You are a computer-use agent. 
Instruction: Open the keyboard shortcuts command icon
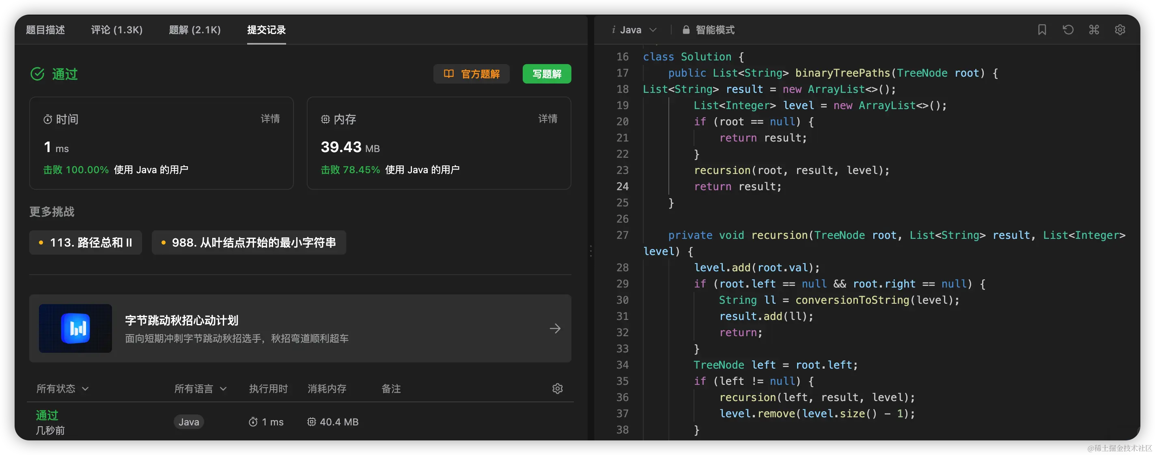(1094, 30)
